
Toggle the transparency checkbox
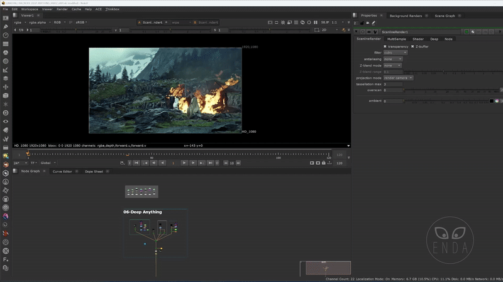pyautogui.click(x=385, y=46)
